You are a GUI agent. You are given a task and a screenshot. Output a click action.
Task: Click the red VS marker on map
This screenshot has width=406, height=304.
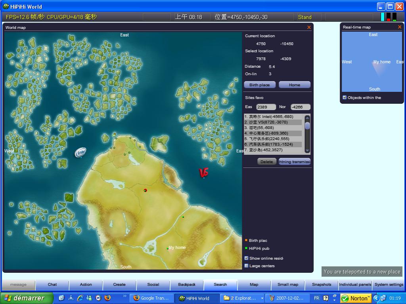pyautogui.click(x=204, y=173)
